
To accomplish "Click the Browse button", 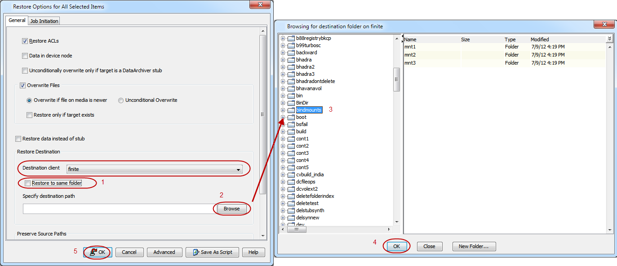I will pos(232,208).
